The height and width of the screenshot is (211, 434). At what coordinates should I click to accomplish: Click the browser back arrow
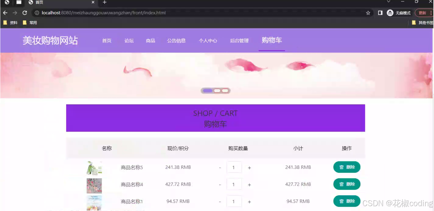tap(5, 13)
